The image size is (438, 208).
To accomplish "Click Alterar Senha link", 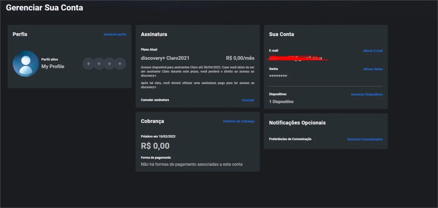I will (x=373, y=69).
